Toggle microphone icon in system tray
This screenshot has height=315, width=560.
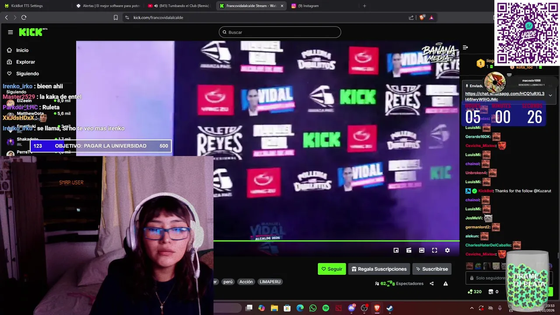coord(500,308)
